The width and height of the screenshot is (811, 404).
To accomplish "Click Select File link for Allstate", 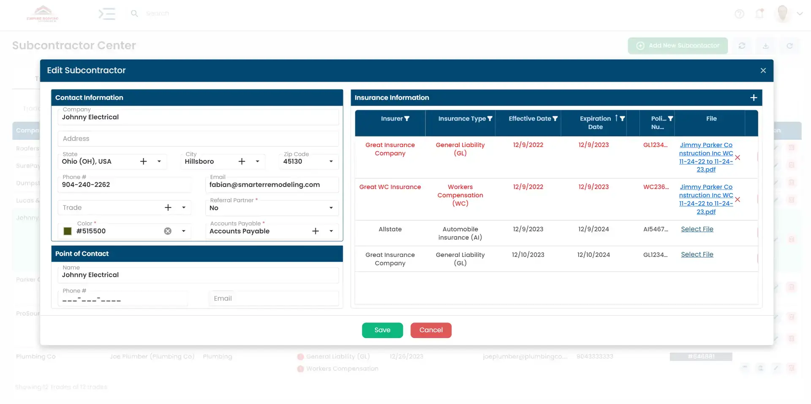I will point(697,229).
